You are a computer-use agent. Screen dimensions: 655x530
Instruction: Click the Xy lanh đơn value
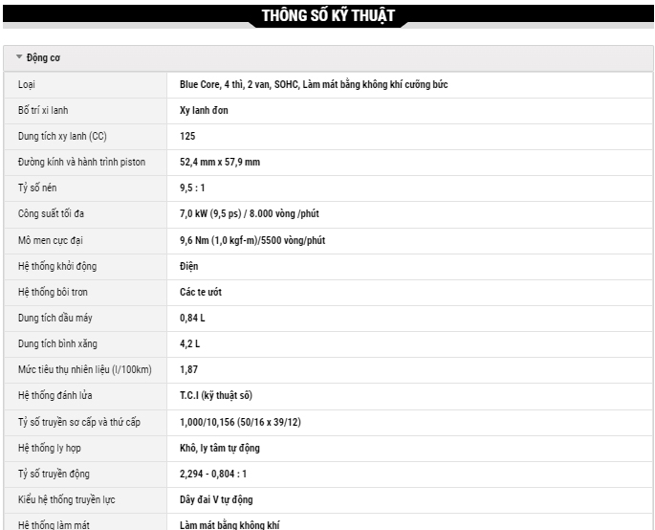204,110
